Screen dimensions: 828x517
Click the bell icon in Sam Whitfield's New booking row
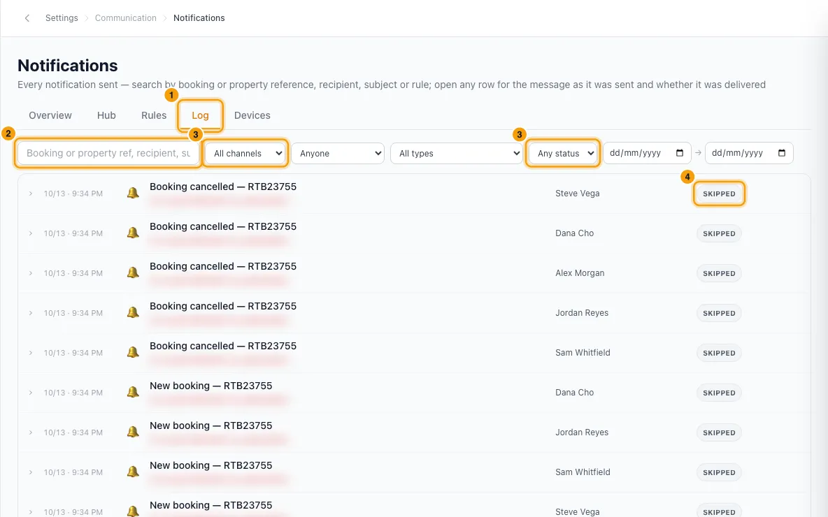[x=133, y=472]
